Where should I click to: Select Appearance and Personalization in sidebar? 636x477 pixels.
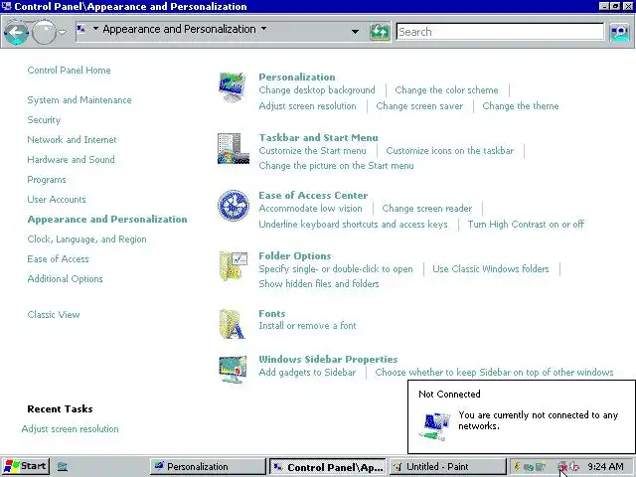coord(107,220)
